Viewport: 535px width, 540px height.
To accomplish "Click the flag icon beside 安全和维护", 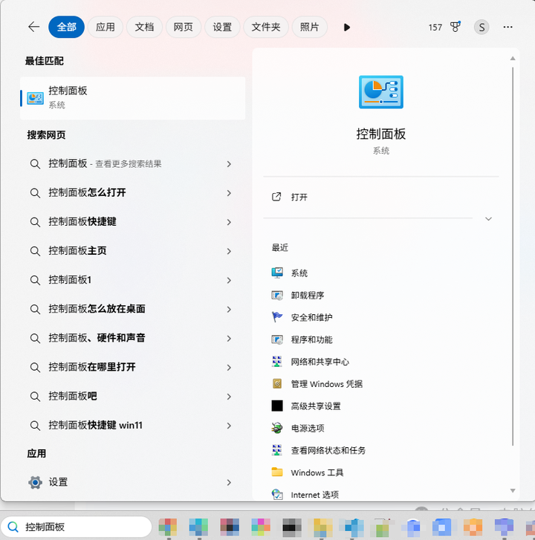I will coord(277,317).
